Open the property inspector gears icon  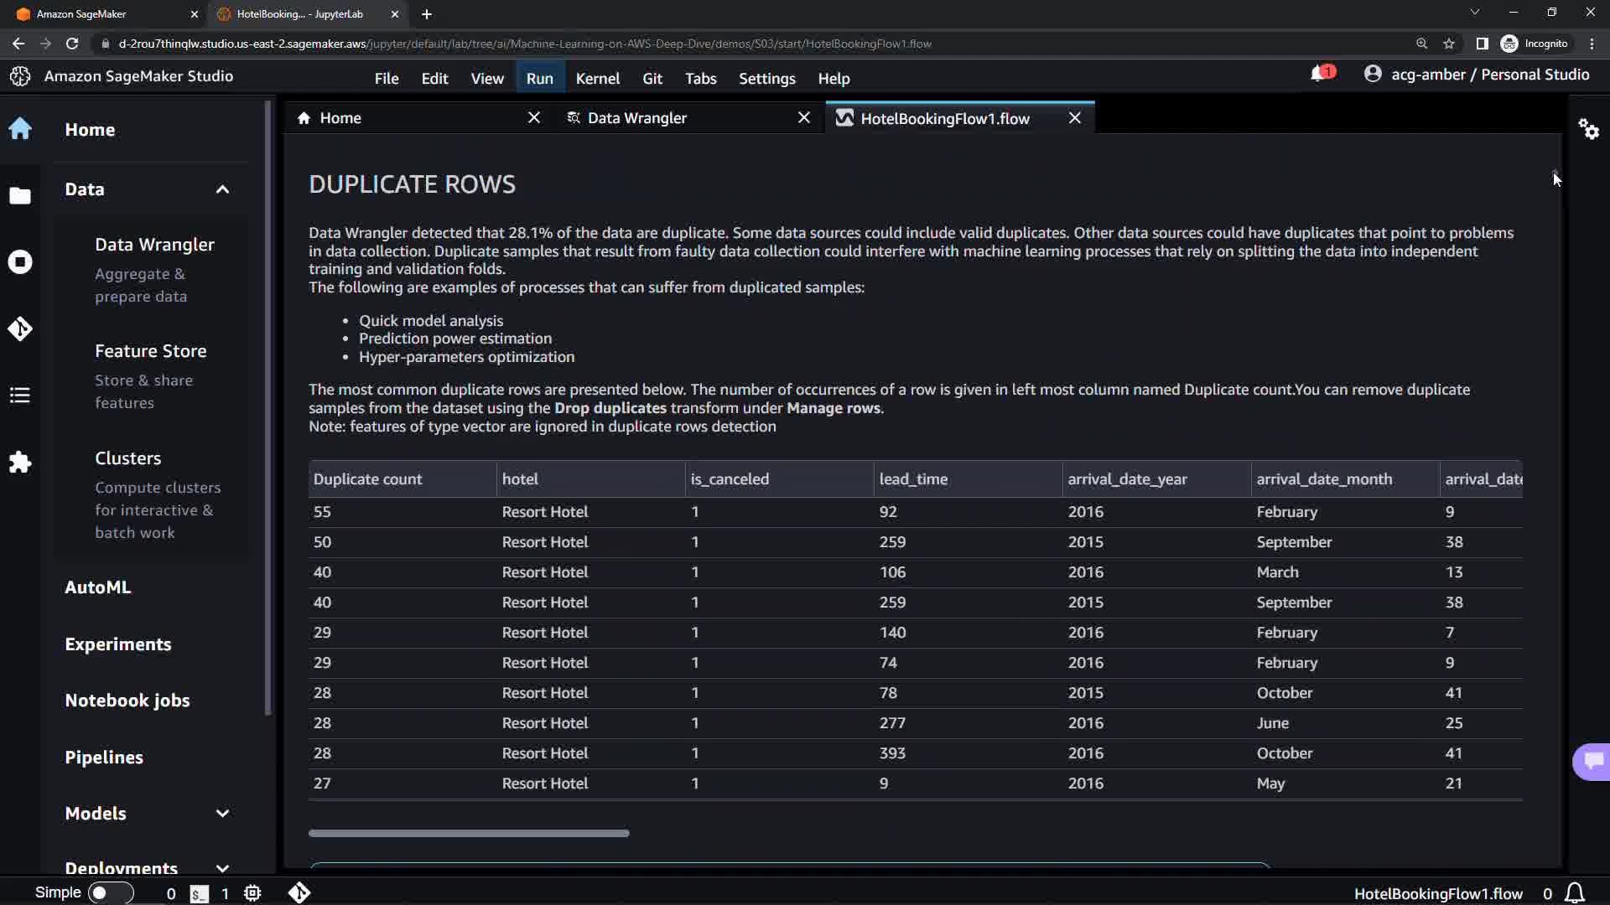click(x=1588, y=129)
